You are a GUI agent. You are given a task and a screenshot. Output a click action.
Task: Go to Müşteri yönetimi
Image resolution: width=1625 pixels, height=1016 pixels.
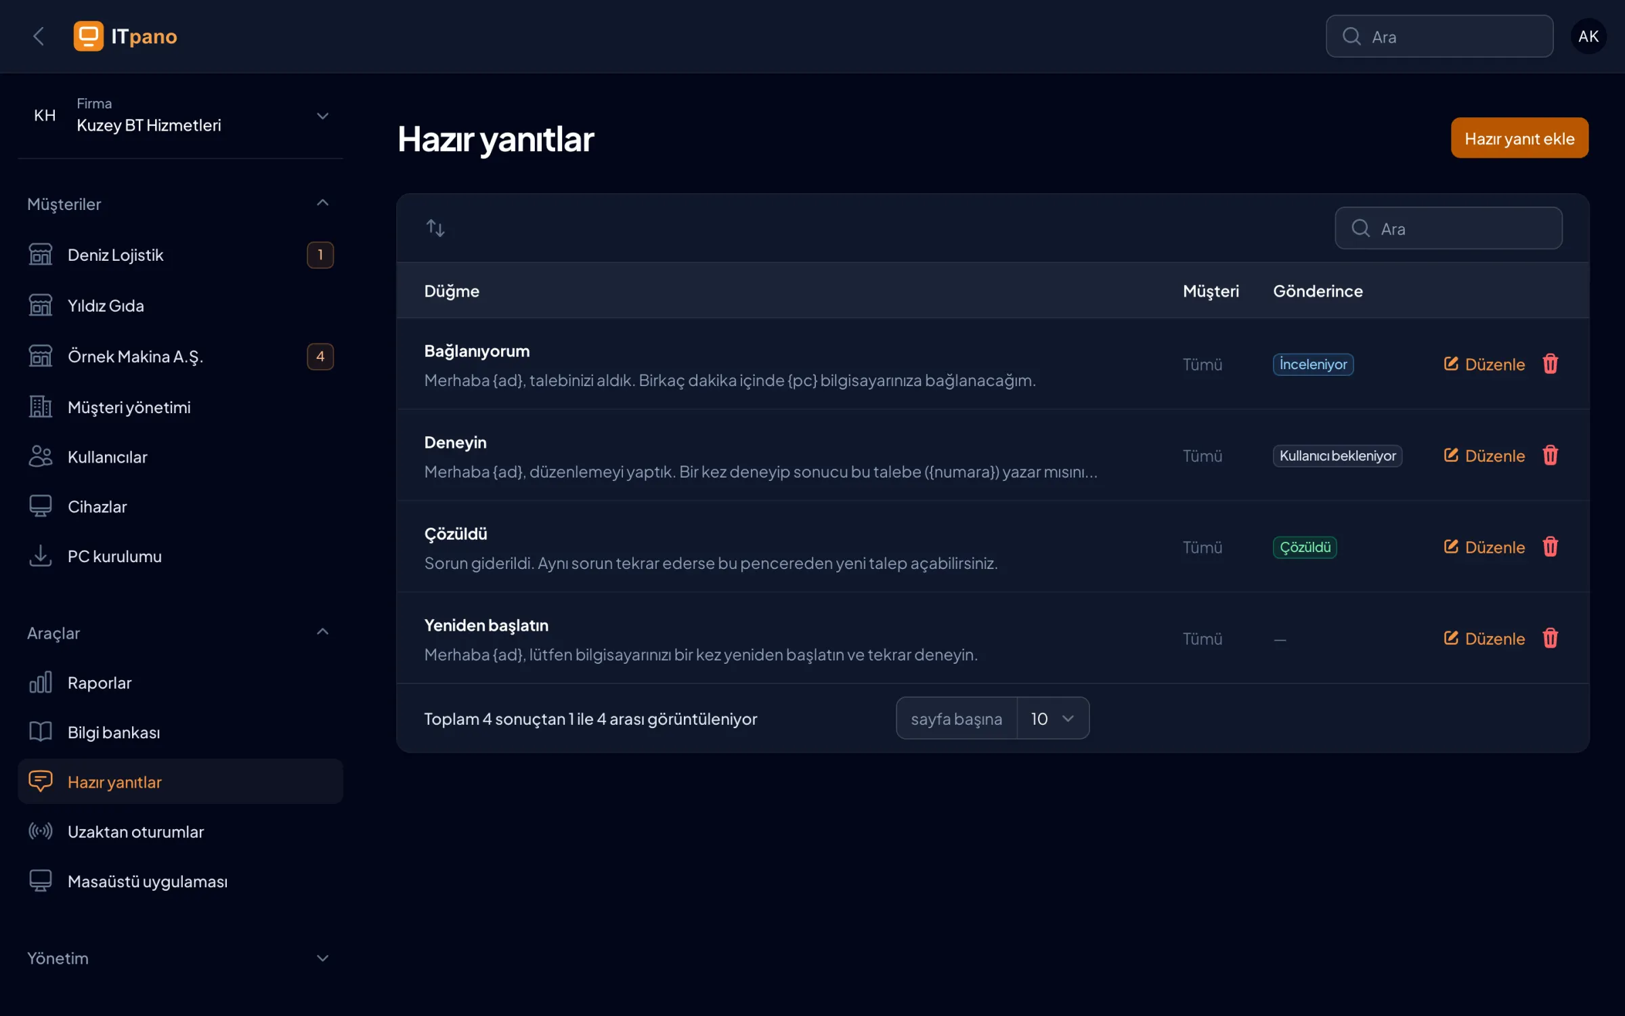click(x=180, y=407)
